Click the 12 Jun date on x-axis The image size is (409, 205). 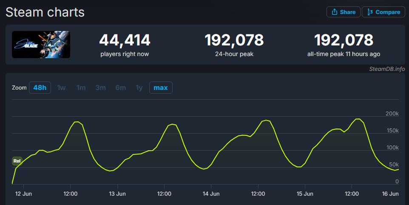[23, 194]
